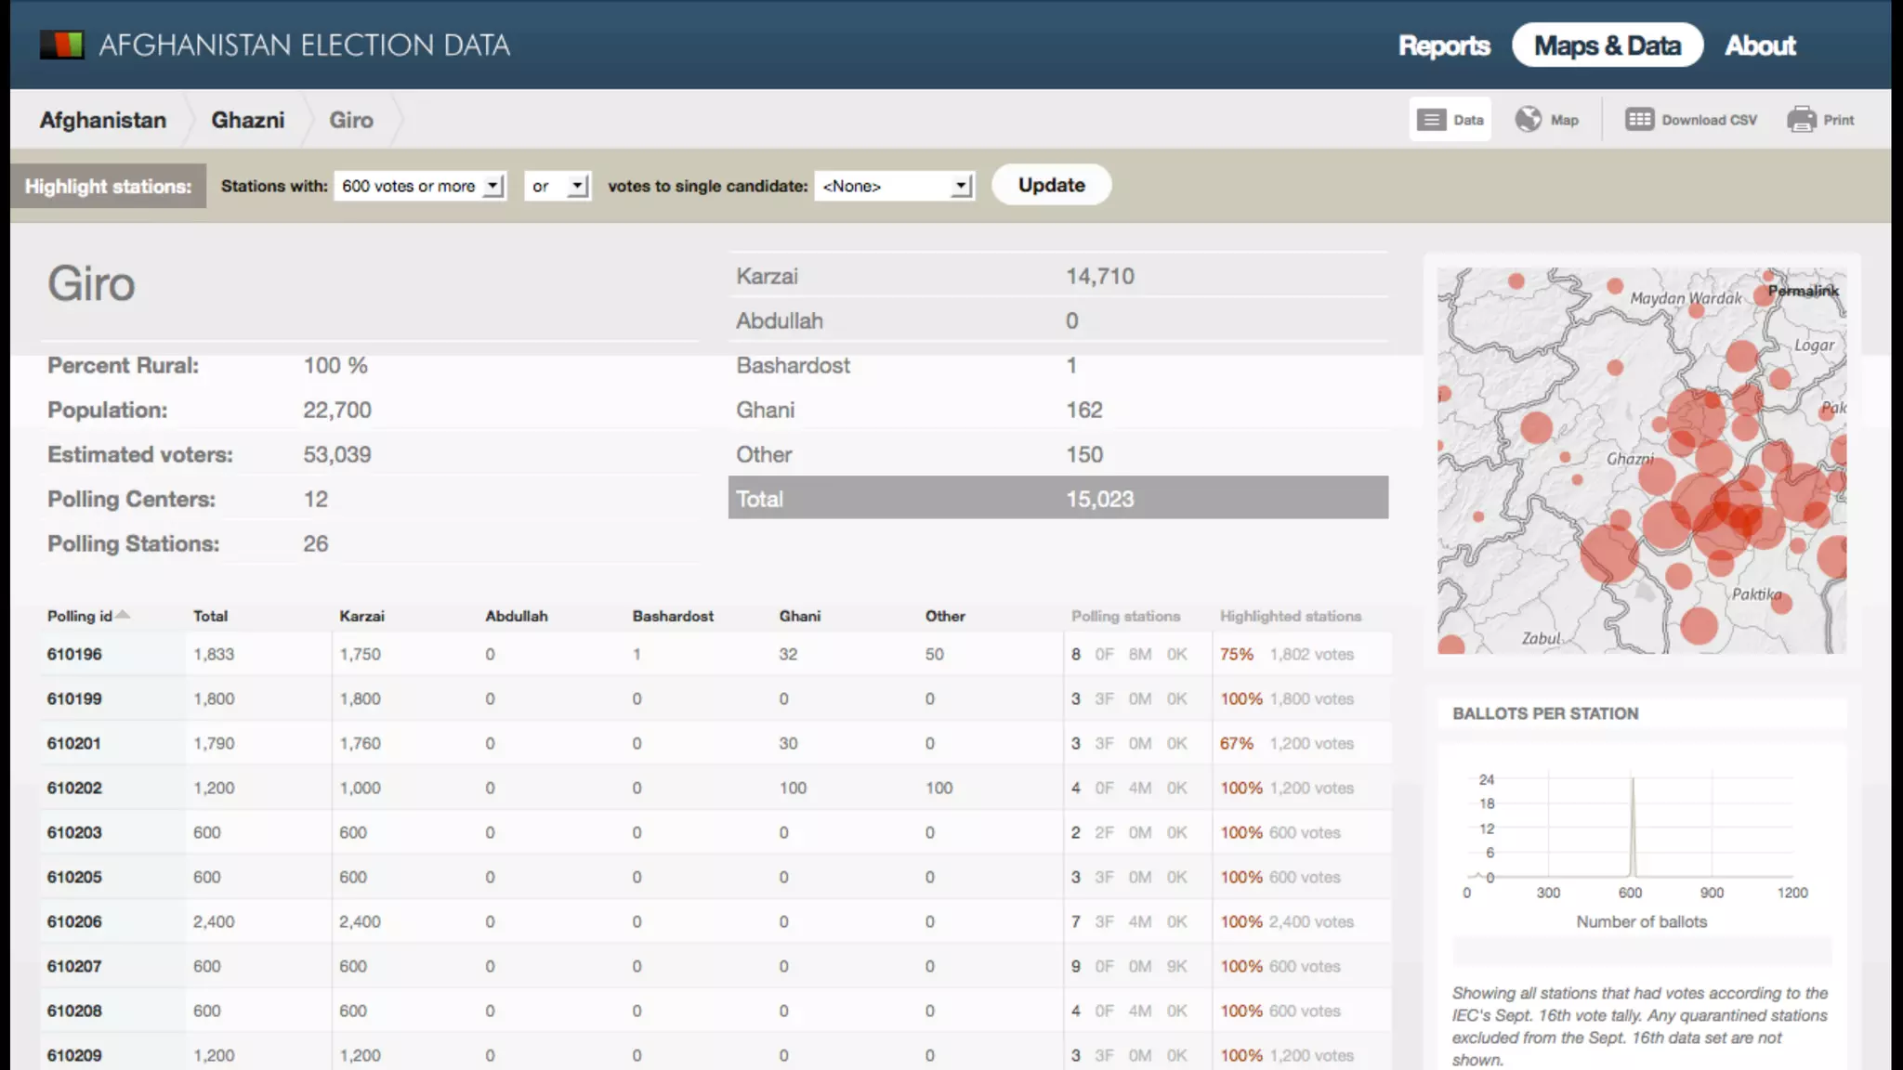The width and height of the screenshot is (1903, 1070).
Task: Select polling id 610205
Action: point(74,877)
